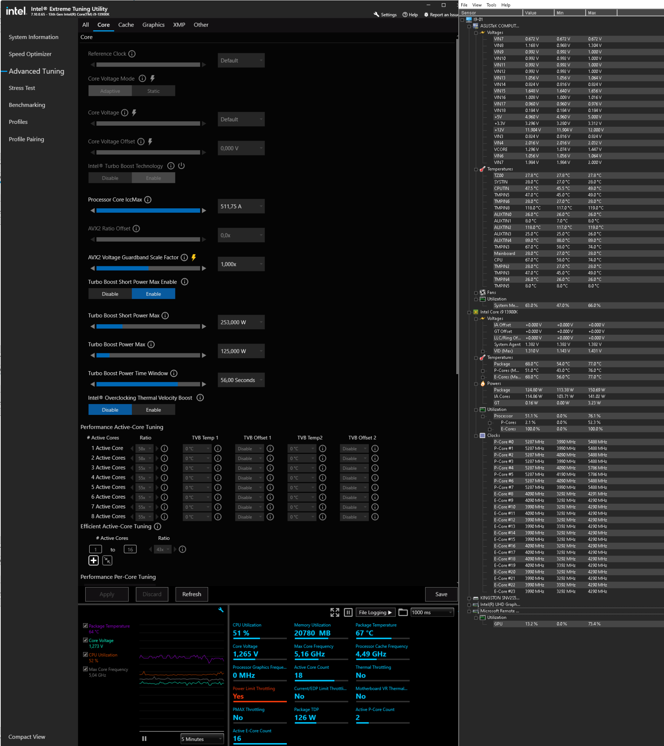Toggle Core Voltage graph checkbox
This screenshot has height=746, width=664.
coord(86,640)
